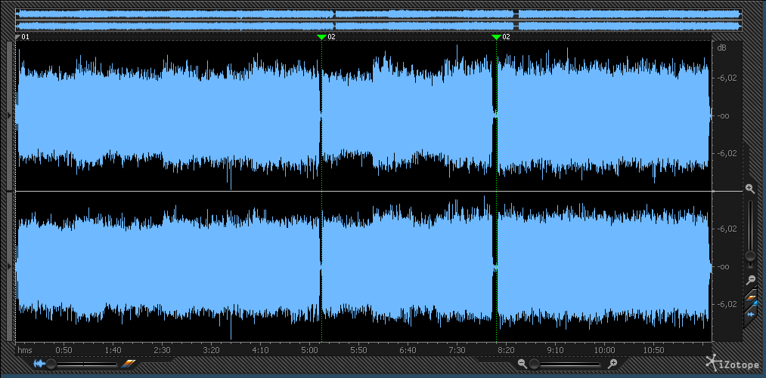Click 5:50 on the time ruler
This screenshot has width=766, height=378.
click(358, 350)
